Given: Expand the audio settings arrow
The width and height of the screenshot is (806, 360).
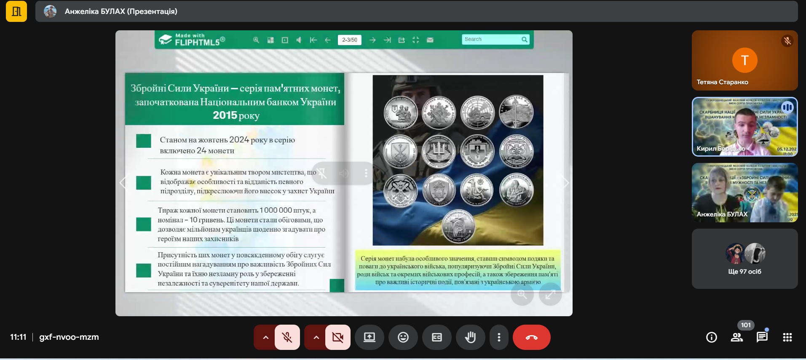Looking at the screenshot, I should tap(265, 337).
